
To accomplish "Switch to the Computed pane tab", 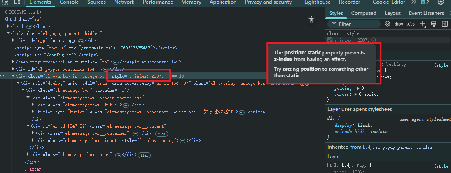I will (x=364, y=13).
